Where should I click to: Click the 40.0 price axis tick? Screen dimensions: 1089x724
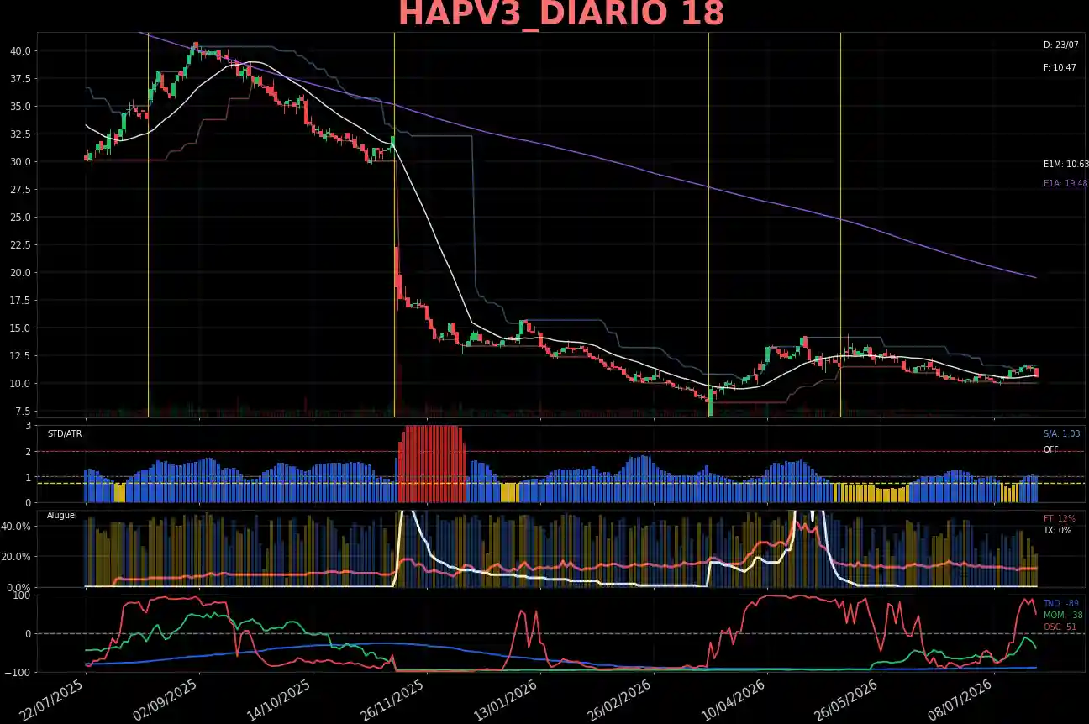coord(21,50)
